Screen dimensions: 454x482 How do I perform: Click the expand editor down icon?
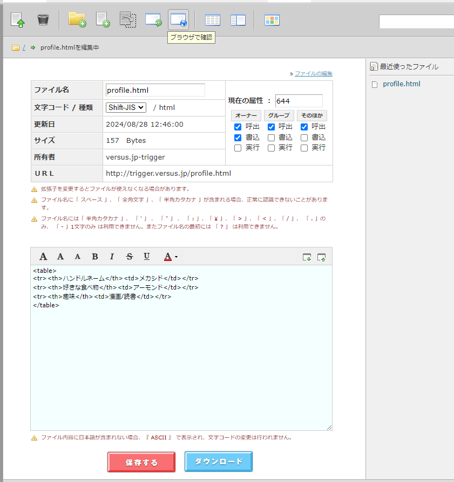click(307, 257)
